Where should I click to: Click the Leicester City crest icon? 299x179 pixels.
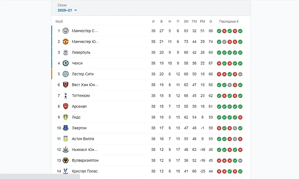click(66, 74)
